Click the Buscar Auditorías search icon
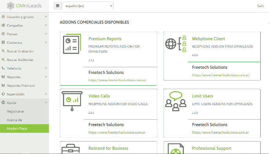This screenshot has height=154, width=270. (x=3, y=59)
